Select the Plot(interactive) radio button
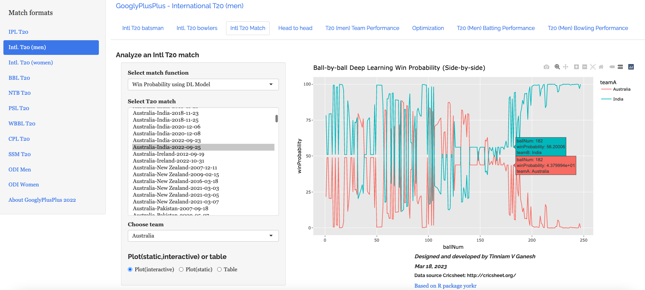Viewport: 645px width, 290px height. pos(130,270)
